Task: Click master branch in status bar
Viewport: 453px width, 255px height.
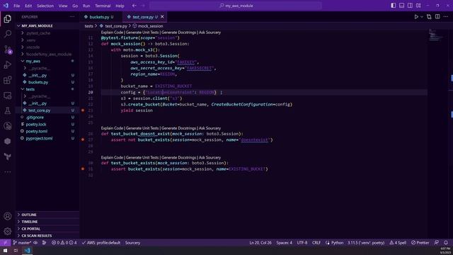Action: (x=23, y=242)
